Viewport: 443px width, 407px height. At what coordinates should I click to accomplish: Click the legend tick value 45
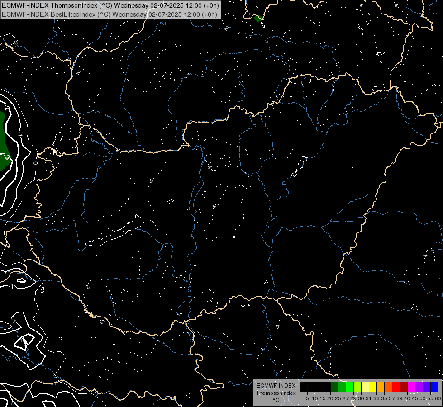click(x=415, y=398)
